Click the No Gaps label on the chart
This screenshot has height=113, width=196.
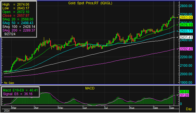(x=9, y=83)
